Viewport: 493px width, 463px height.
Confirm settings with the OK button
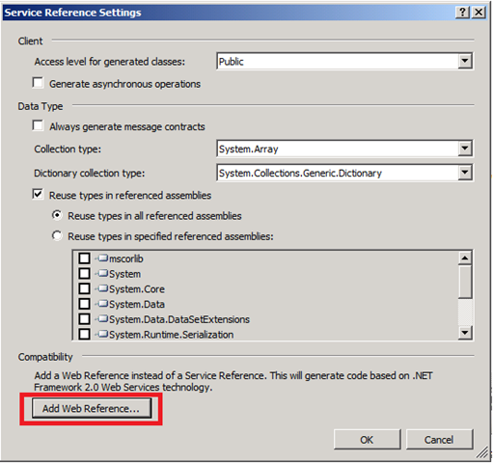click(367, 440)
